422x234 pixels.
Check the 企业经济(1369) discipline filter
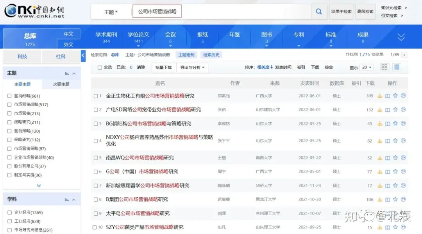point(9,213)
